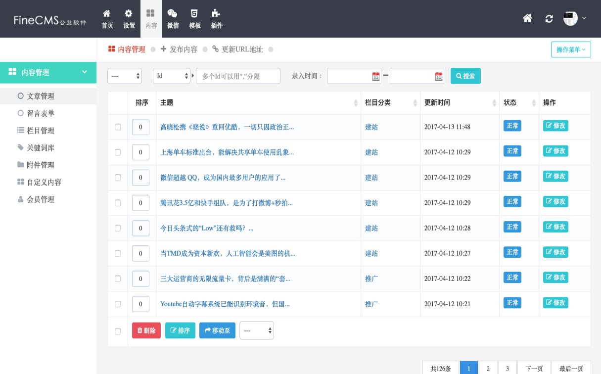Screen dimensions: 601x374
Task: Open the 操作菜单 dropdown
Action: coord(571,49)
